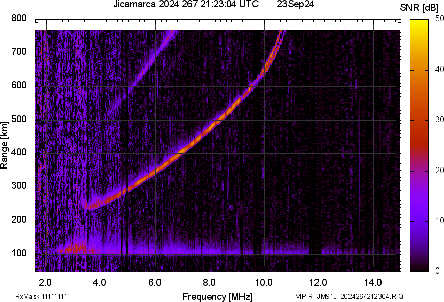Click the colorbar tick label '0'
This screenshot has width=444, height=302.
click(437, 271)
